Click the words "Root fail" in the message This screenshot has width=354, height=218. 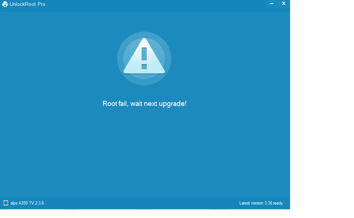pos(115,104)
